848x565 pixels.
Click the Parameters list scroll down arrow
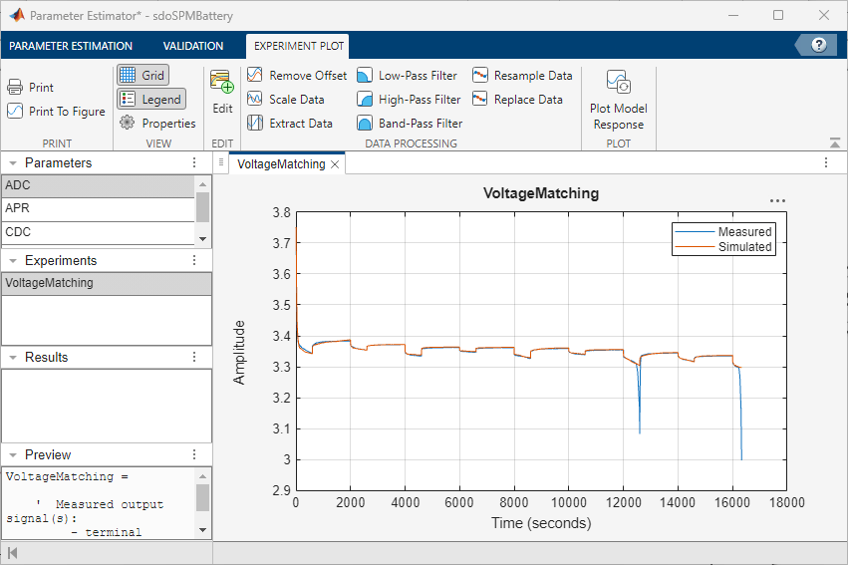point(203,239)
